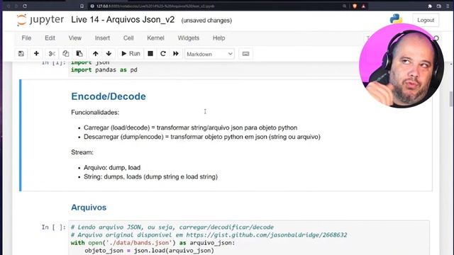
Task: Run the selected cell
Action: coord(131,54)
